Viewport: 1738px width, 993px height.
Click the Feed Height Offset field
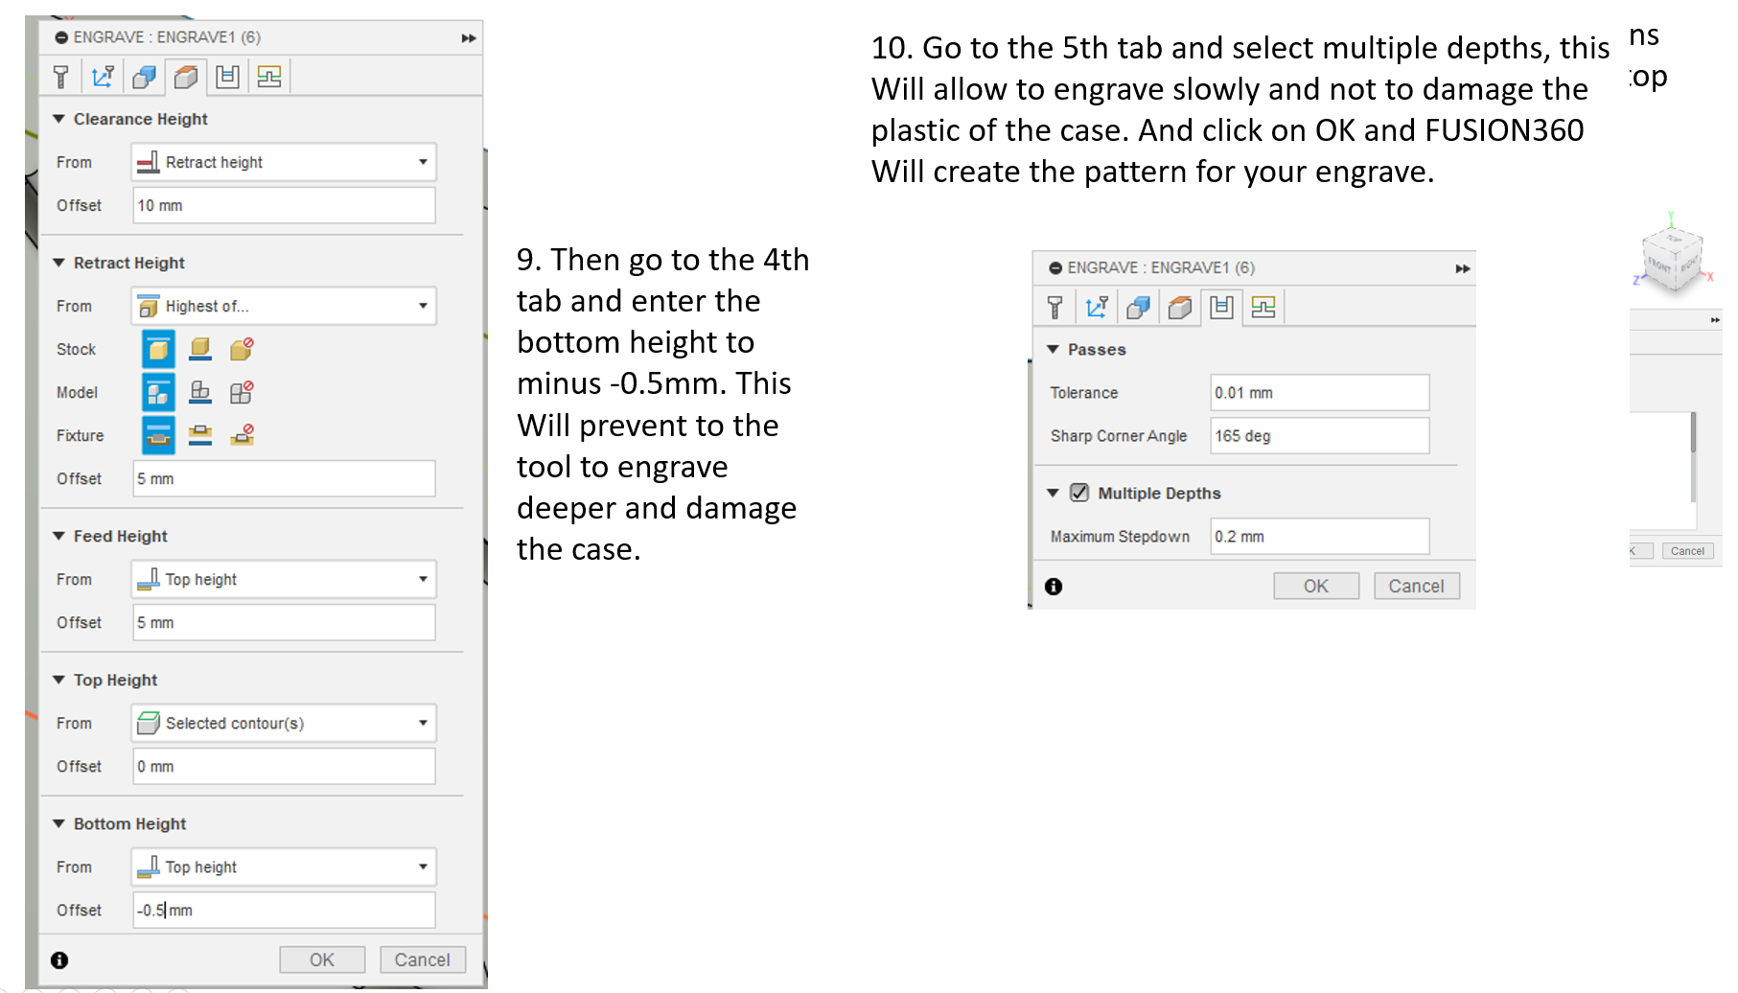click(284, 622)
